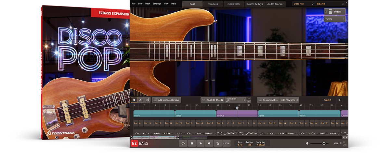Open the Transition dropdown
The width and height of the screenshot is (390, 158).
point(236,100)
